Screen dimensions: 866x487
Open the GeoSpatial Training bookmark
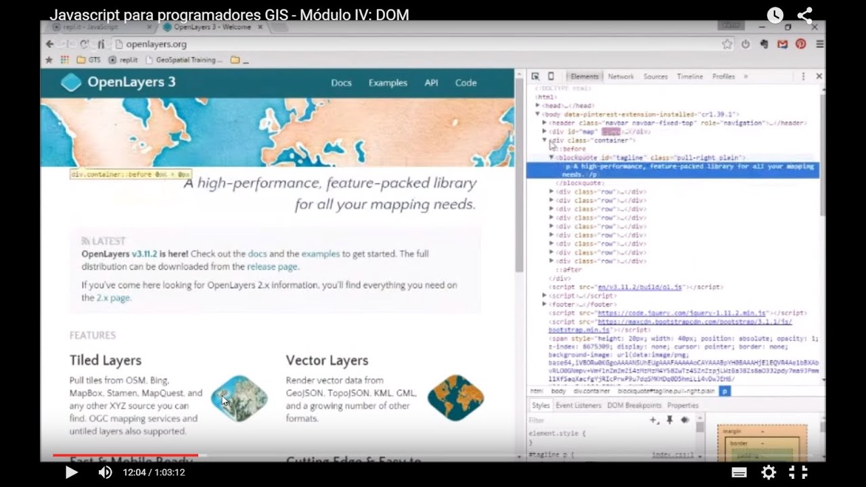[185, 60]
